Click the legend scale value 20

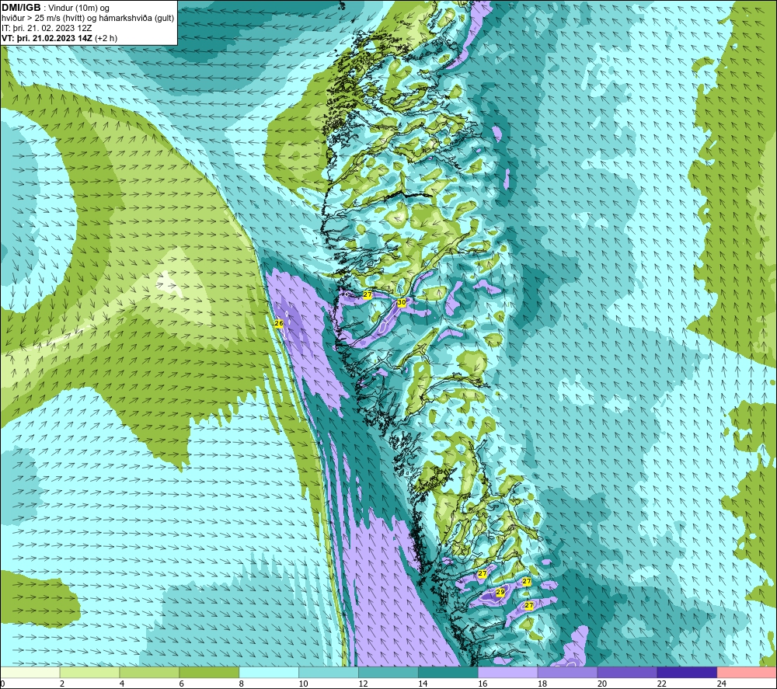[602, 684]
